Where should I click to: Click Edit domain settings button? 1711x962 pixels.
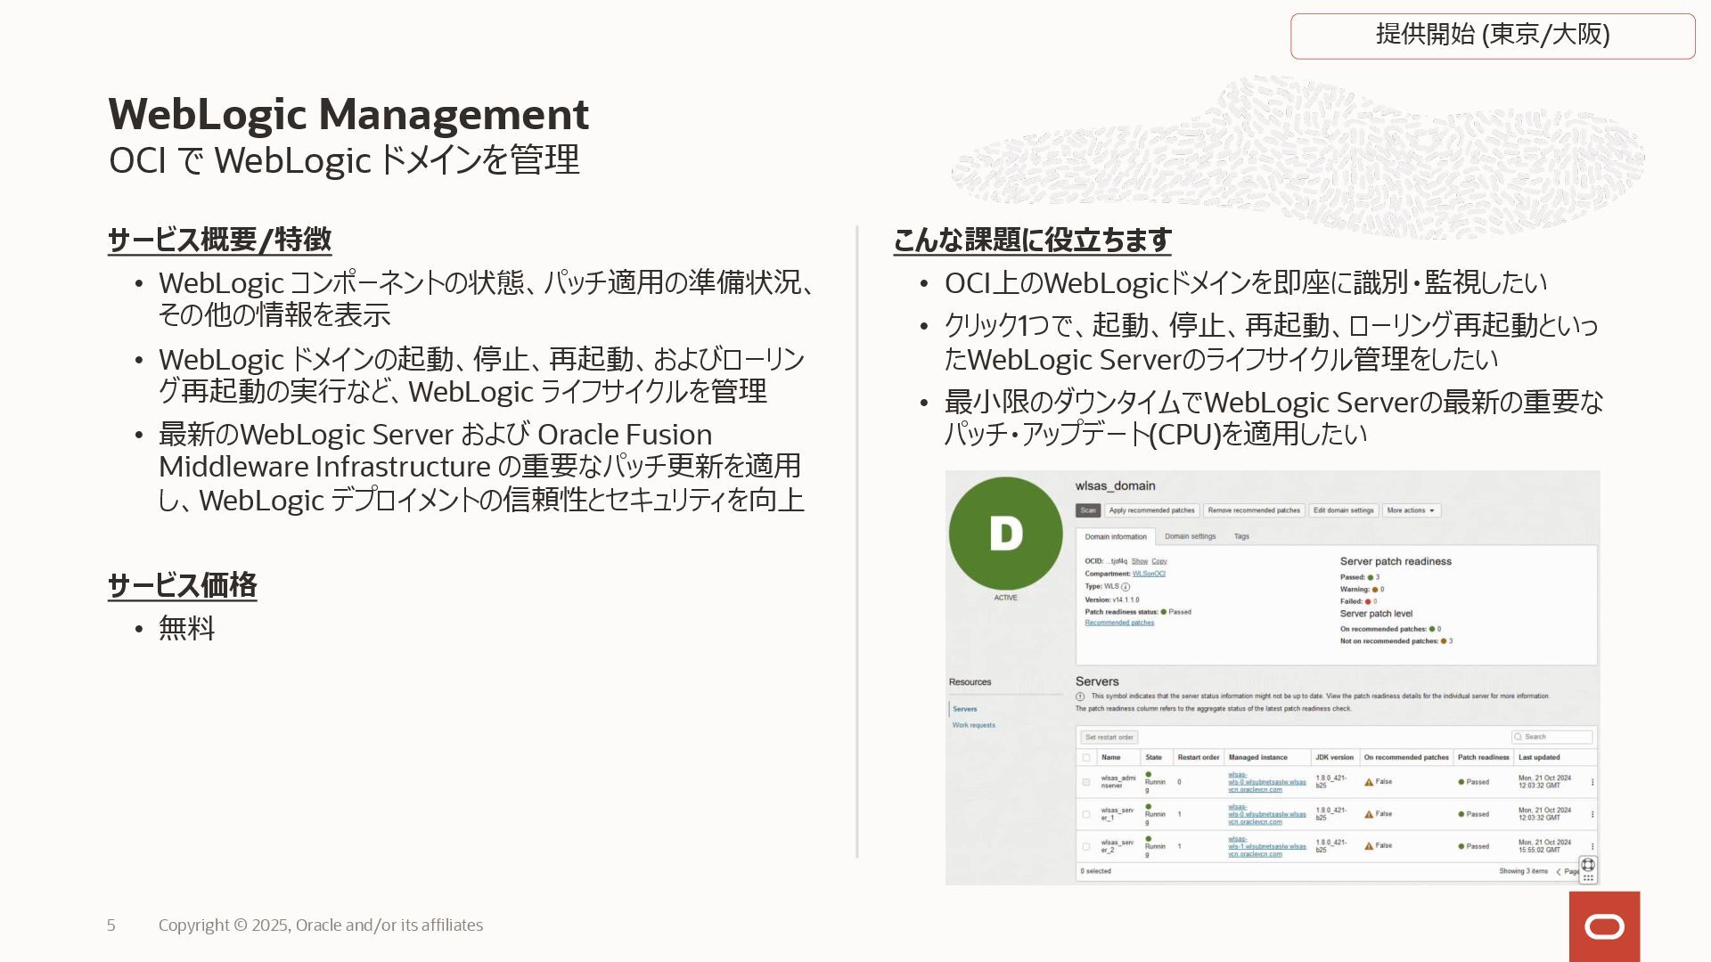(1343, 510)
